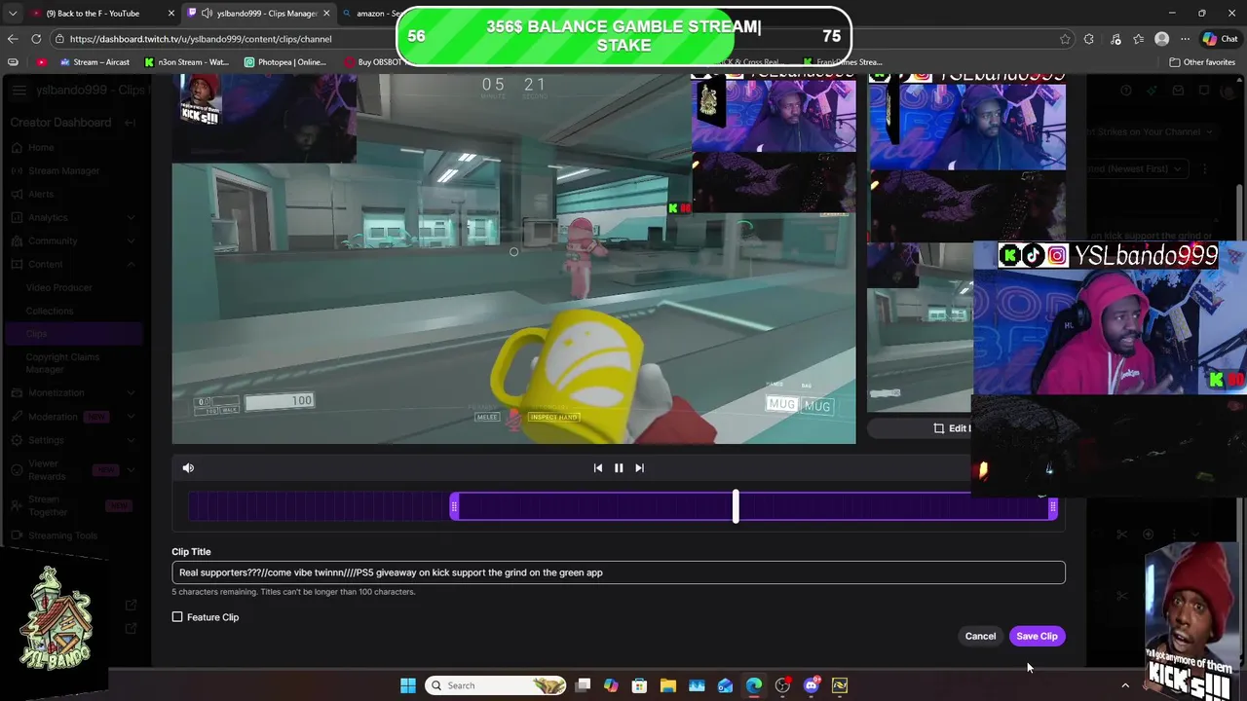Open the tab search dropdown arrow
This screenshot has height=701, width=1247.
tap(12, 14)
